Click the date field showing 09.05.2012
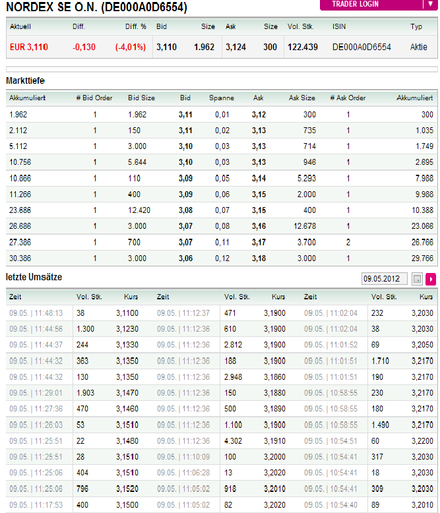 [384, 279]
